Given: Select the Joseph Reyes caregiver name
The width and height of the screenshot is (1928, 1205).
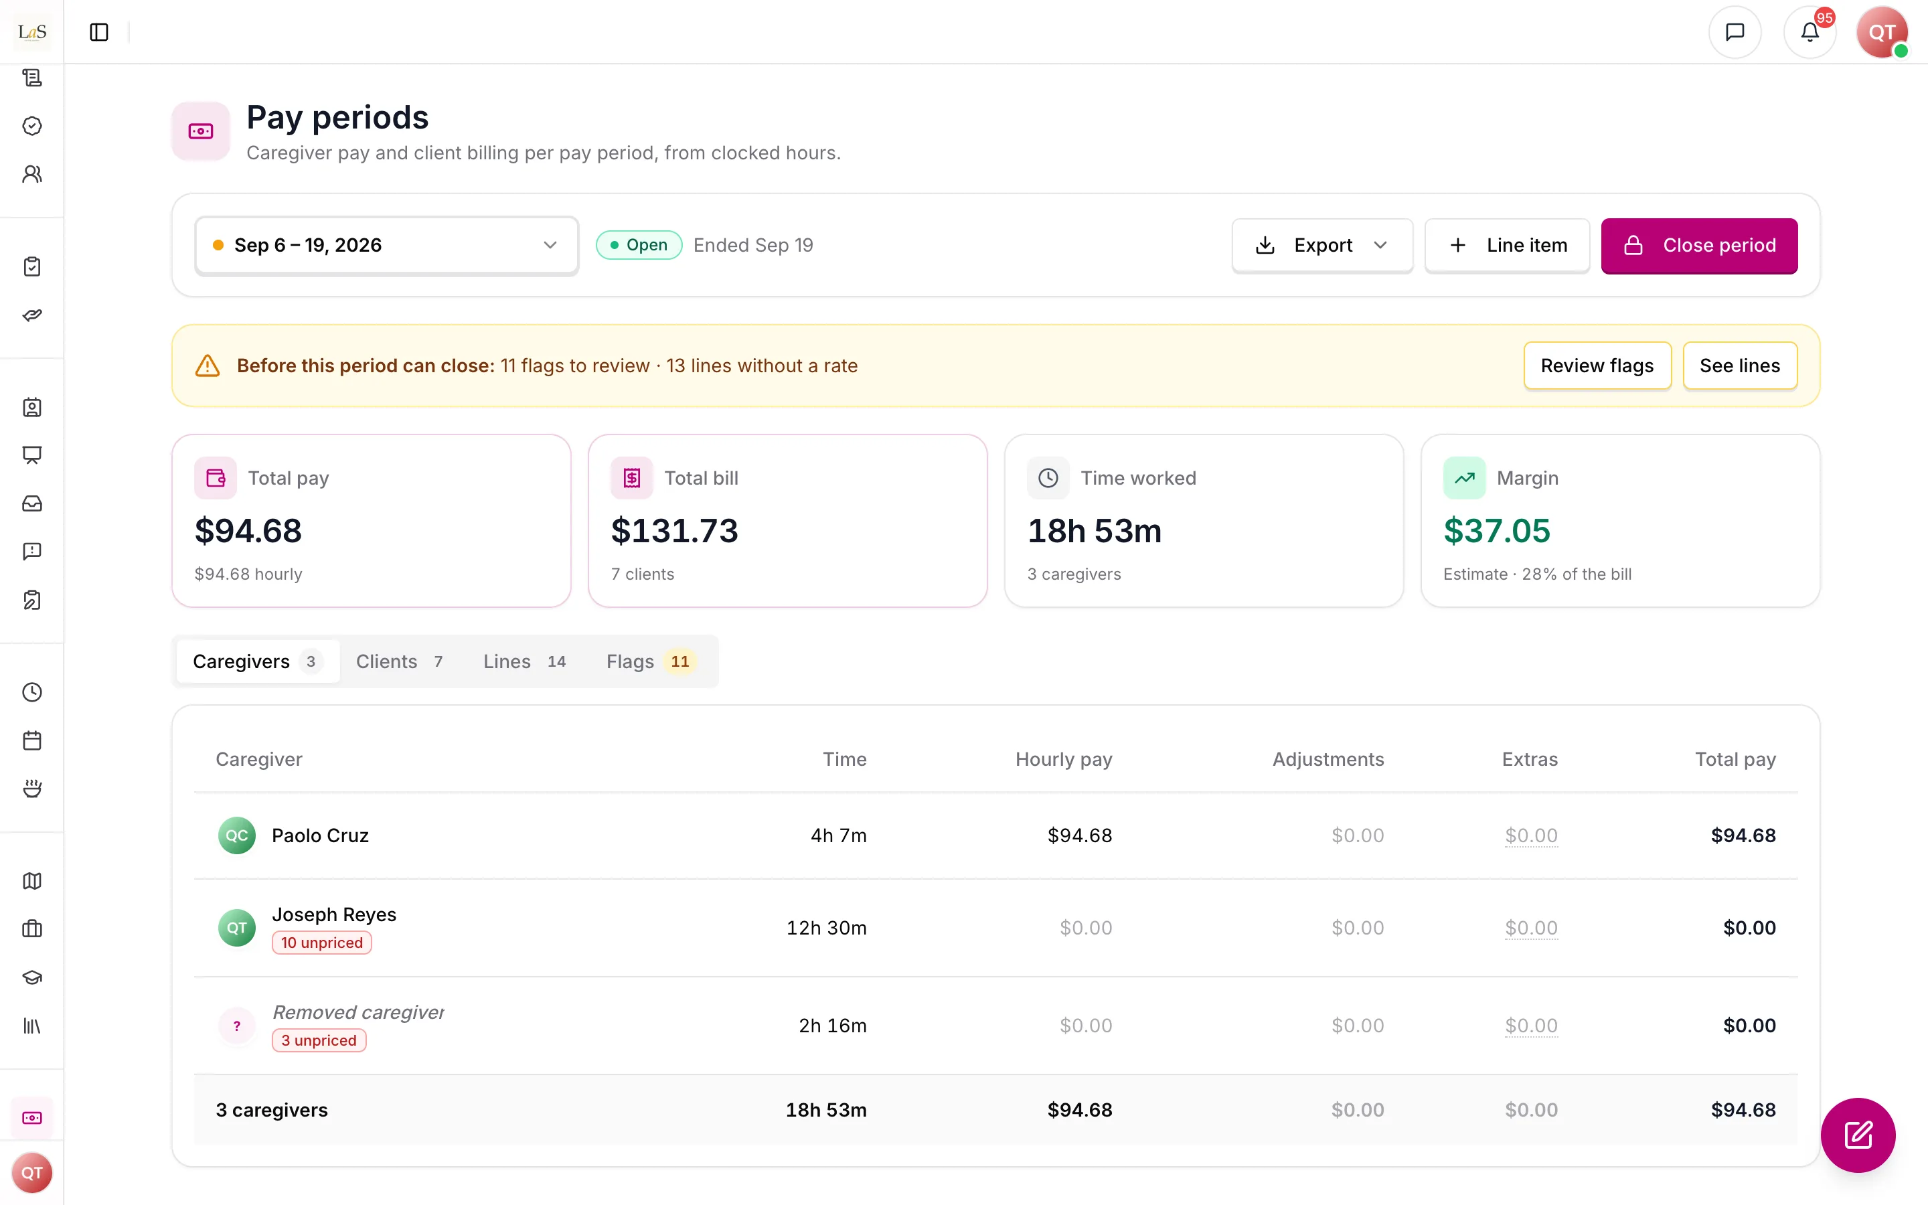Looking at the screenshot, I should 334,914.
